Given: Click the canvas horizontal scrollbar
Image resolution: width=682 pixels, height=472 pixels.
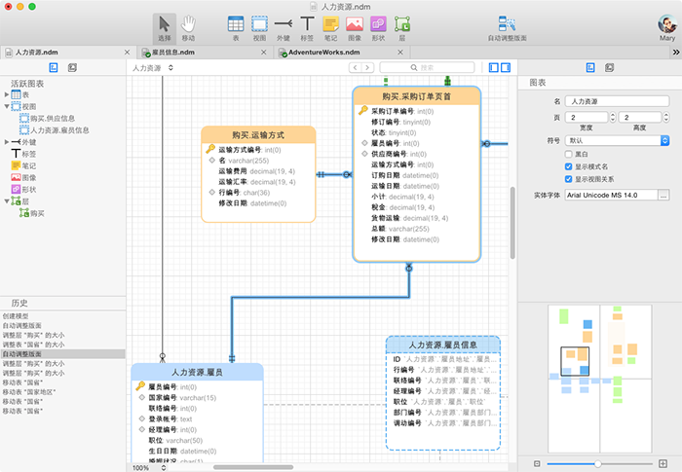Looking at the screenshot, I should click(253, 467).
